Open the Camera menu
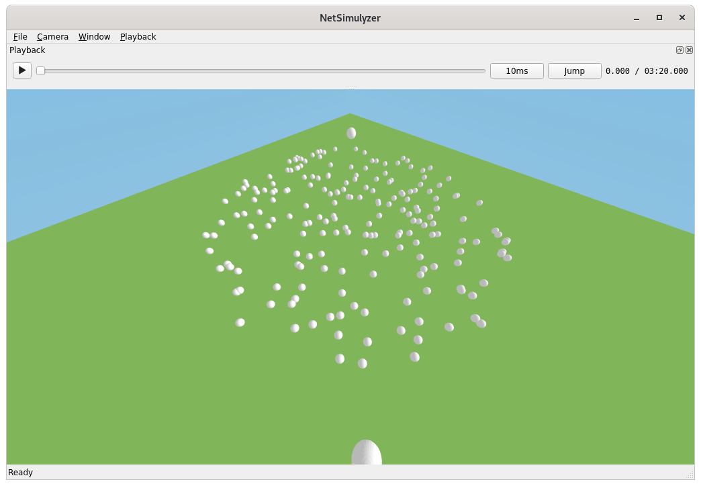The width and height of the screenshot is (701, 486). click(53, 37)
